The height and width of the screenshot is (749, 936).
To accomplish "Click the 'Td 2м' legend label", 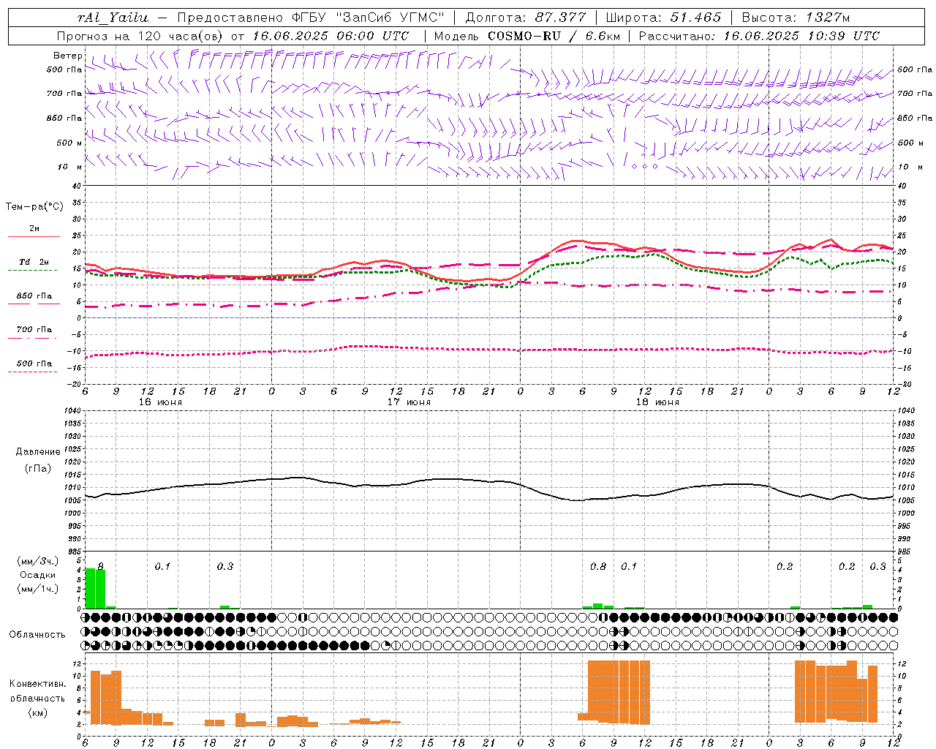I will pos(34,262).
